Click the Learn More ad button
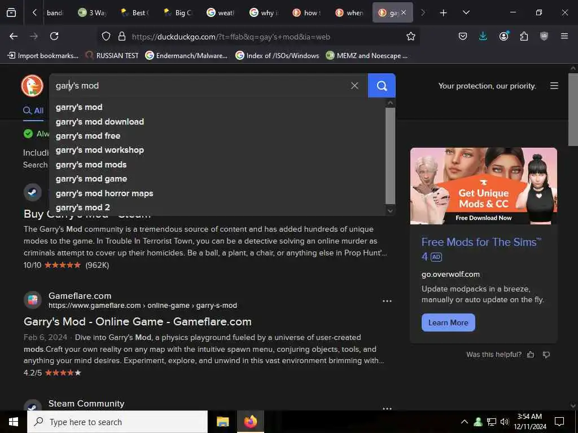This screenshot has height=433, width=578. tap(448, 322)
